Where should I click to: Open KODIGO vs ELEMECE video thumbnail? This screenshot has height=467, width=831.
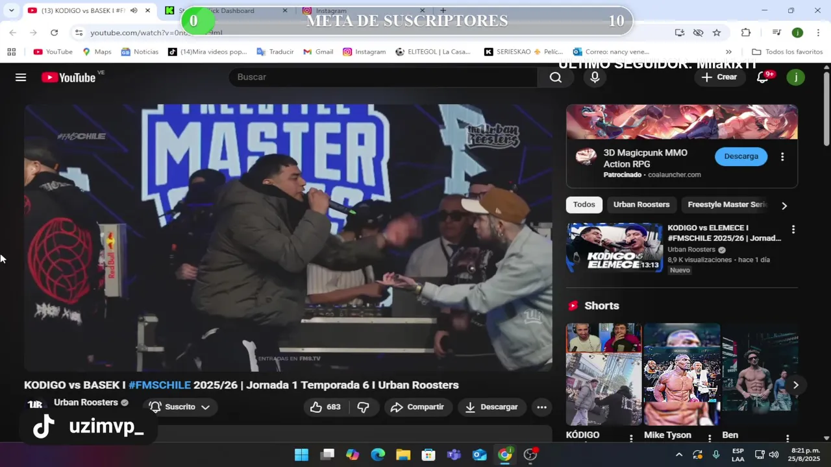[615, 247]
